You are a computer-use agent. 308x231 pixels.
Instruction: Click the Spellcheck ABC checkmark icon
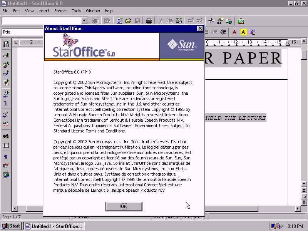(x=6, y=115)
